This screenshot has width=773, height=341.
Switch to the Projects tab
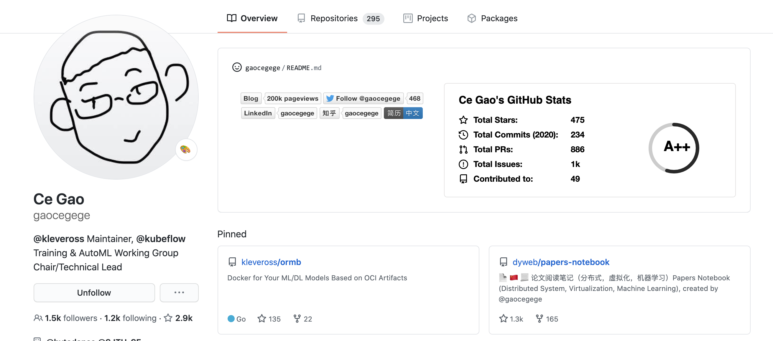pos(425,18)
